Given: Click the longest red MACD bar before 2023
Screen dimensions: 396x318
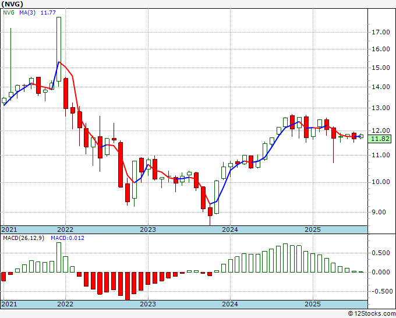Looking at the screenshot, I should (128, 286).
